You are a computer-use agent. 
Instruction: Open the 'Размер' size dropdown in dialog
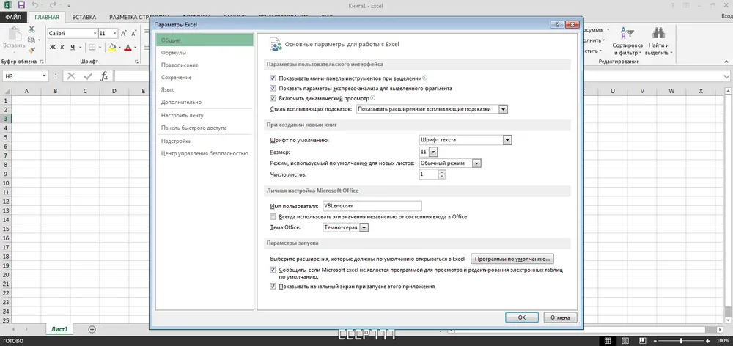(433, 152)
